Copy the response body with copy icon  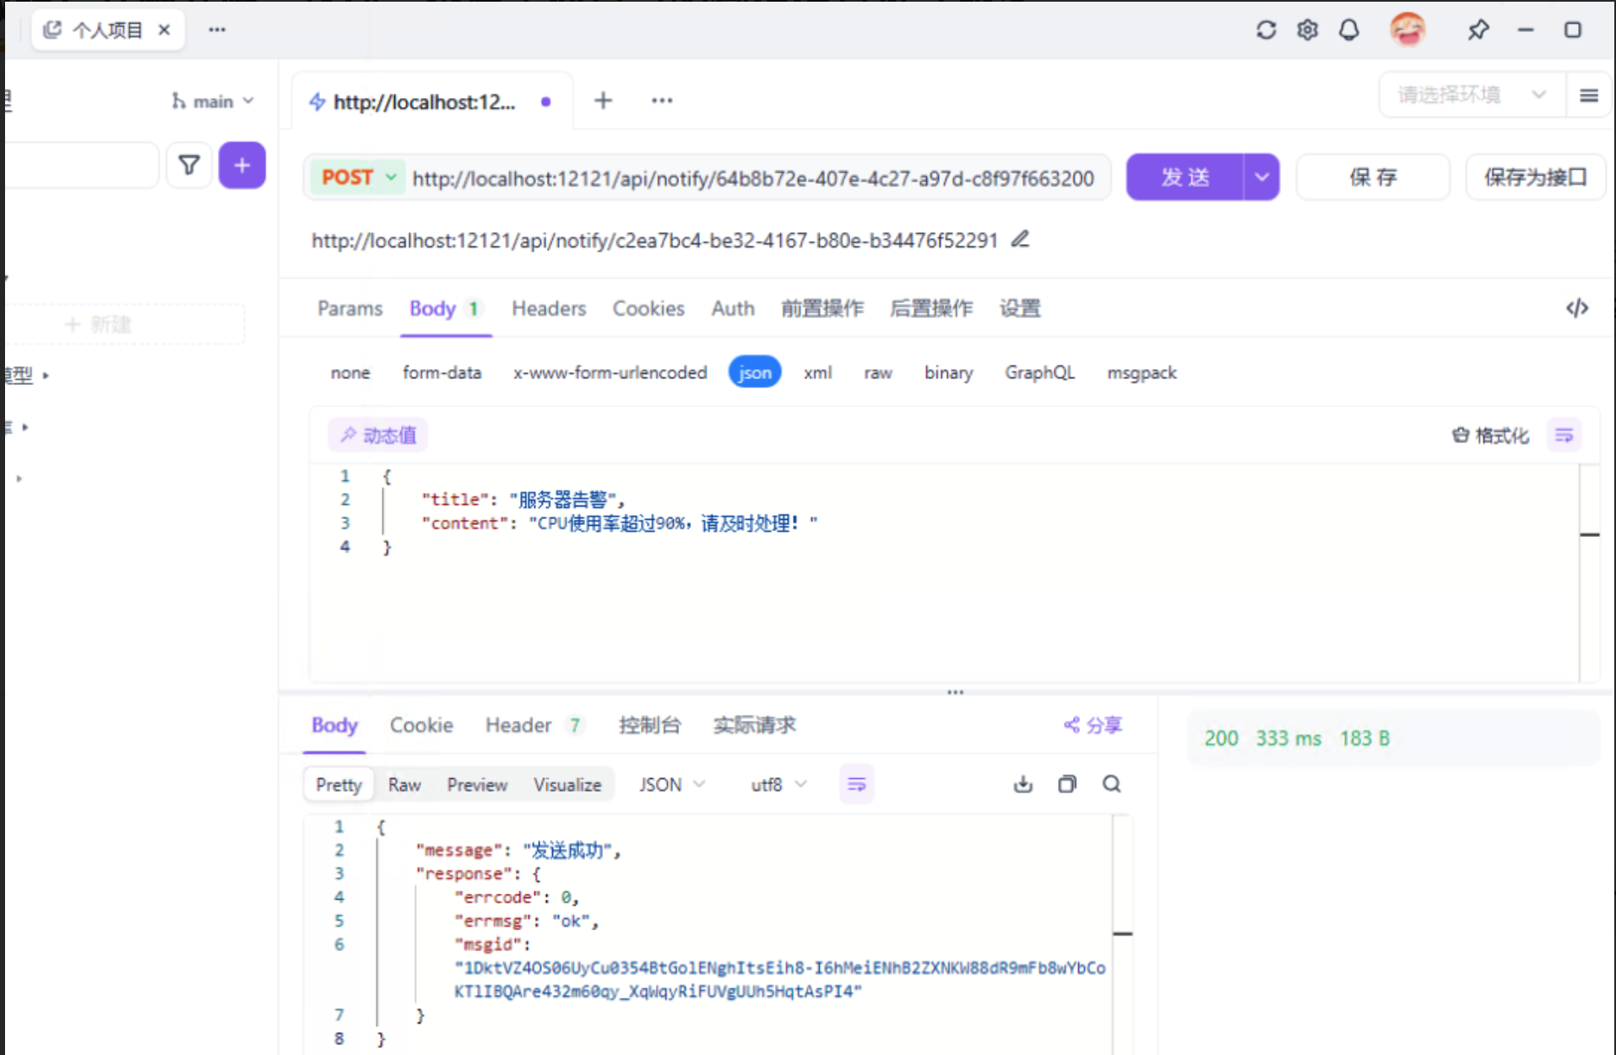pos(1067,784)
